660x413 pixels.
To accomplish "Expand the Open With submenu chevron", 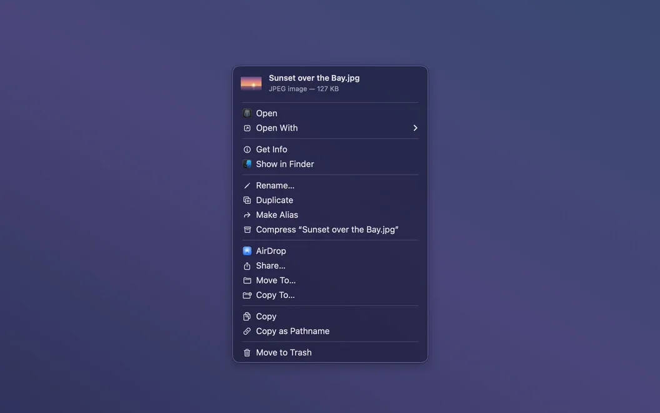I will (x=415, y=128).
